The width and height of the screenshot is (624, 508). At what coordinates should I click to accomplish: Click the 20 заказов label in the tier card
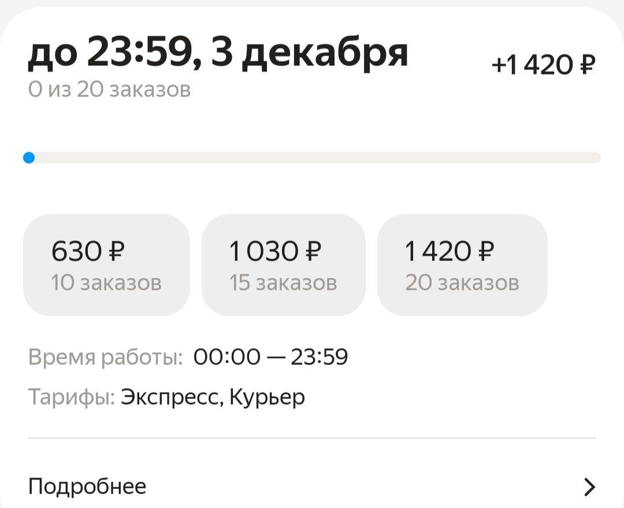[462, 283]
